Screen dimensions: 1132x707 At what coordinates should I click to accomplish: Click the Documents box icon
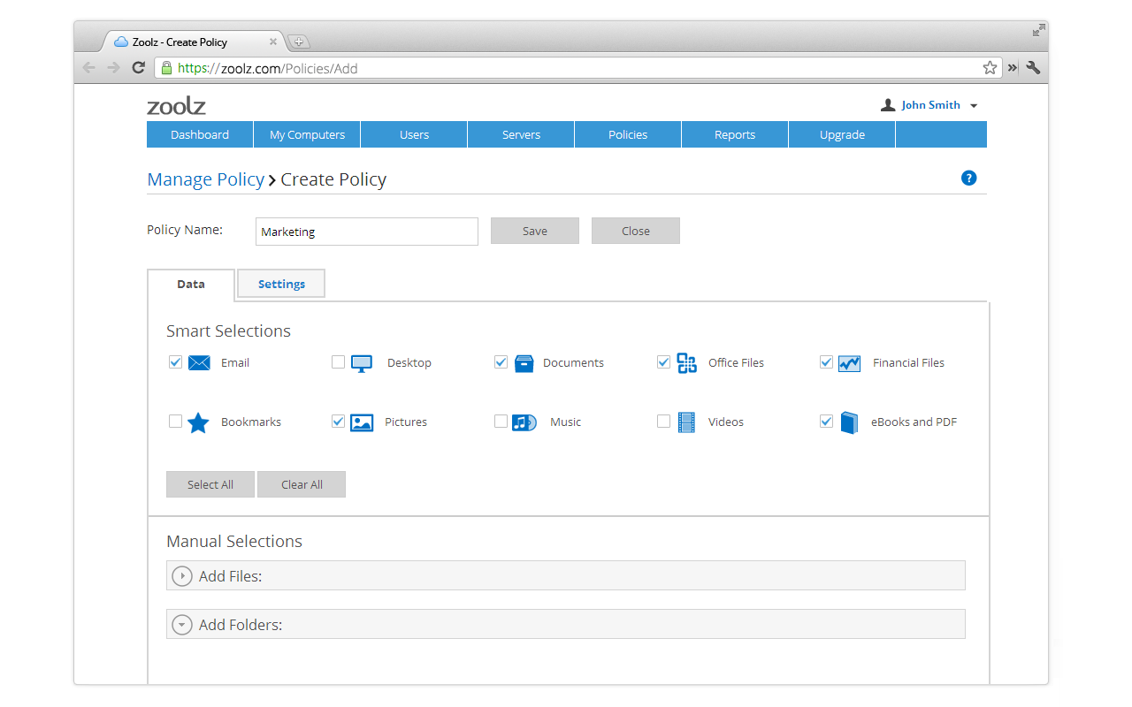524,362
